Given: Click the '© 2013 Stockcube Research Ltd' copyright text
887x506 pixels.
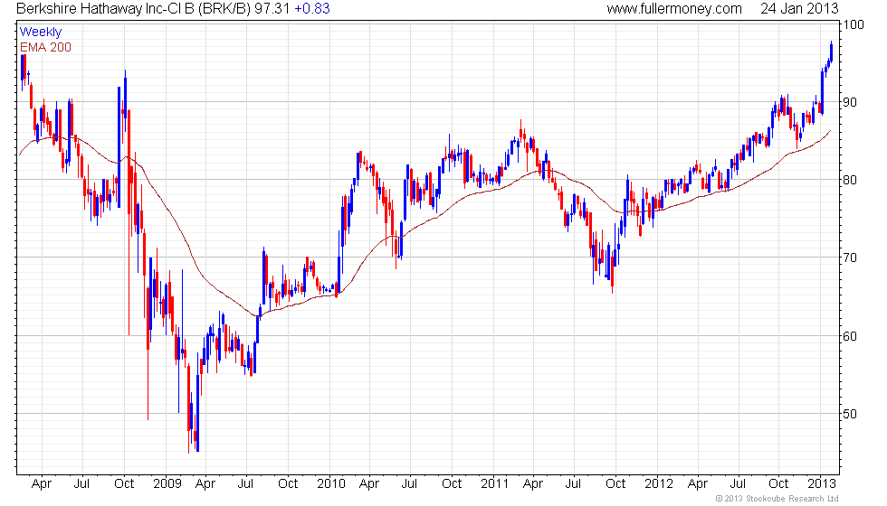Looking at the screenshot, I should coord(777,498).
